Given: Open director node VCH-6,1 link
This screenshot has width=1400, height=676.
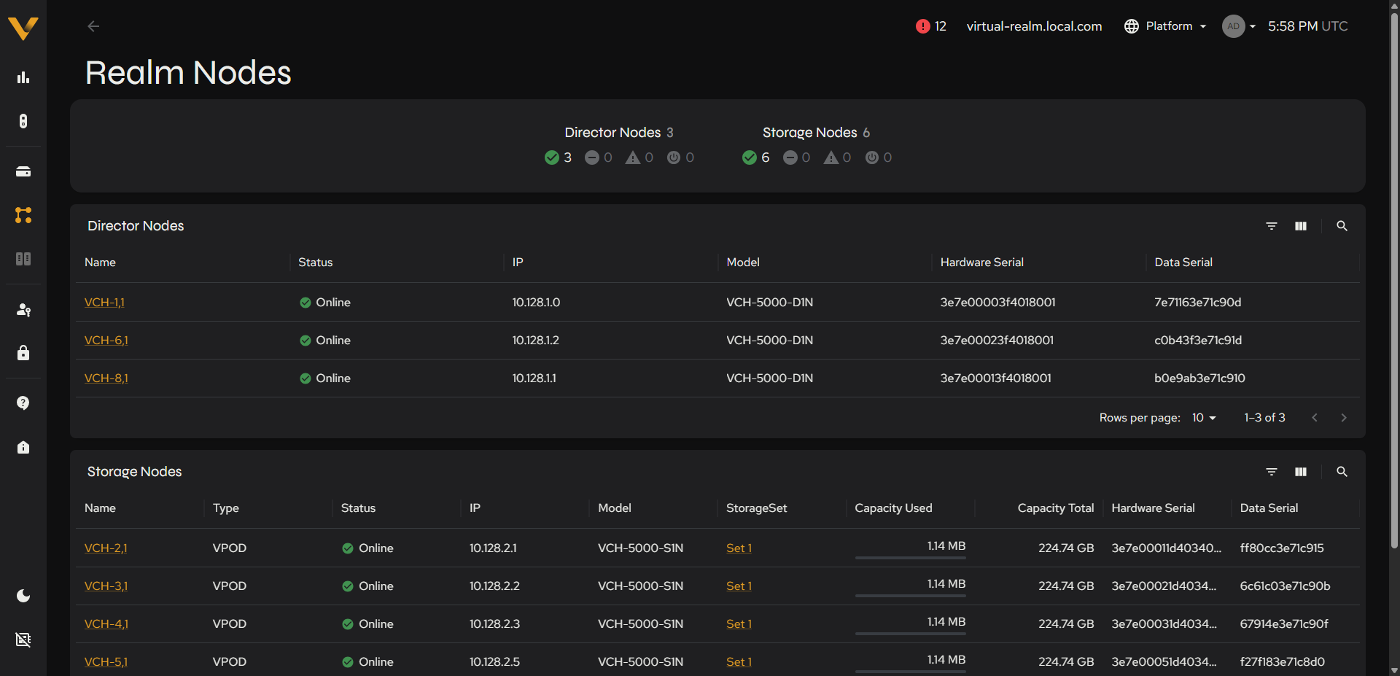Looking at the screenshot, I should point(106,341).
